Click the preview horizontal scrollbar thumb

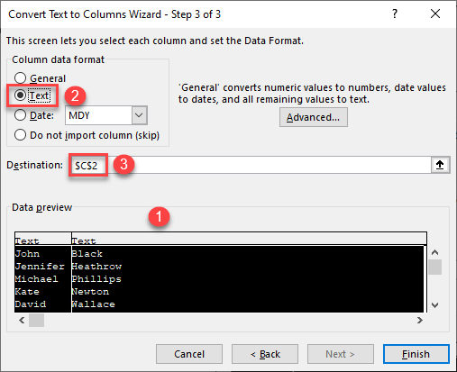36,321
